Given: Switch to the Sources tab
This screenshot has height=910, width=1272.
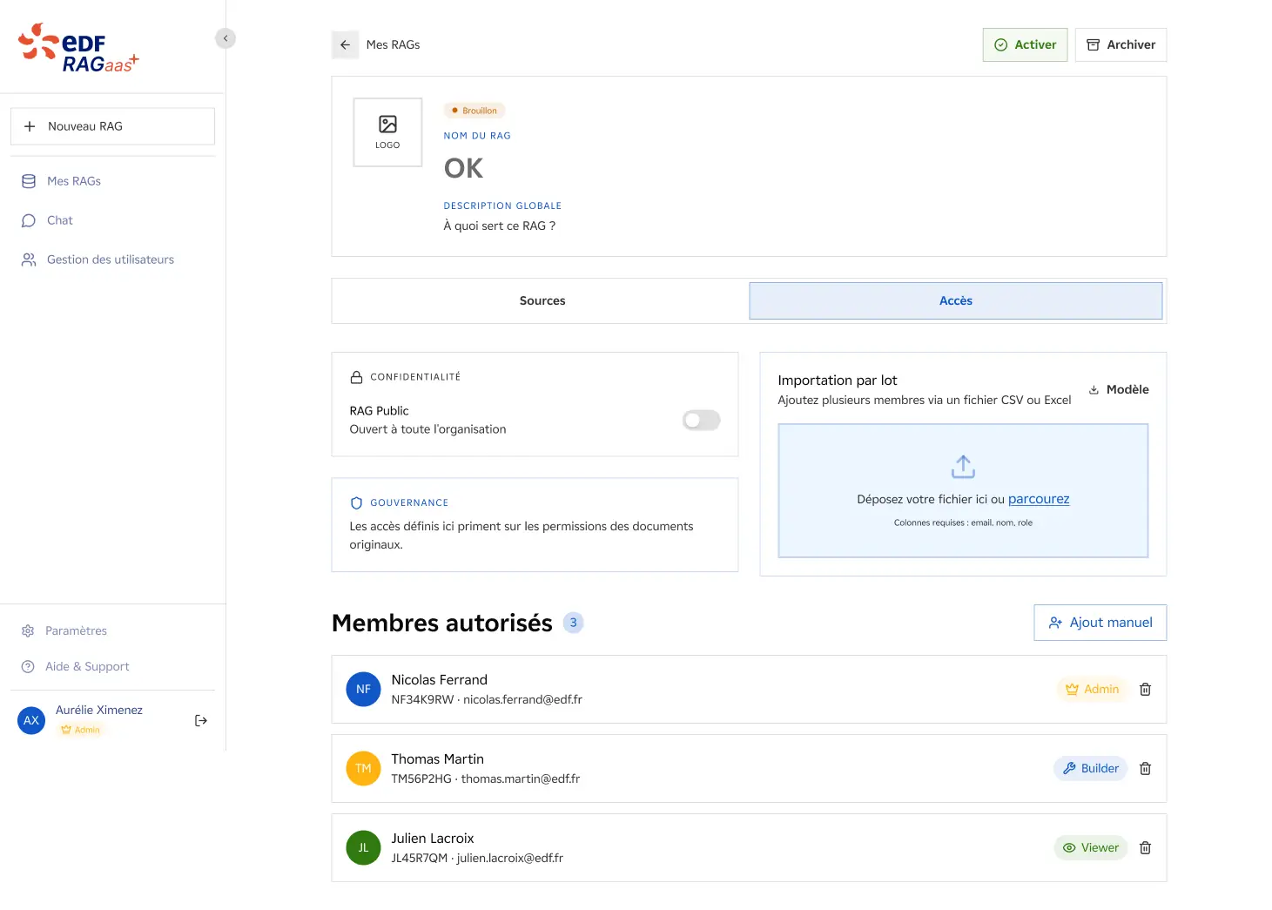Looking at the screenshot, I should pos(542,300).
